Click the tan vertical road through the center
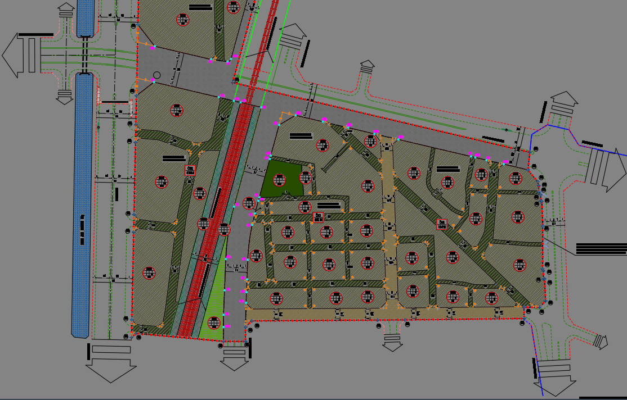The image size is (627, 400). (388, 225)
